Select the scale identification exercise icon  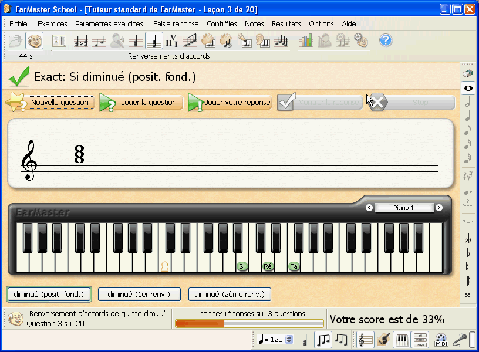(x=190, y=40)
